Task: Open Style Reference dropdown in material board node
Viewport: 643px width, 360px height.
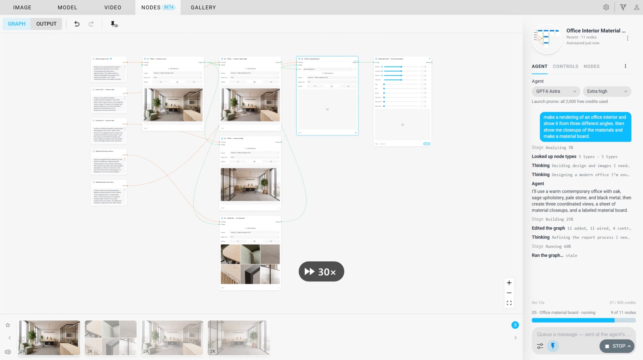Action: tap(327, 69)
